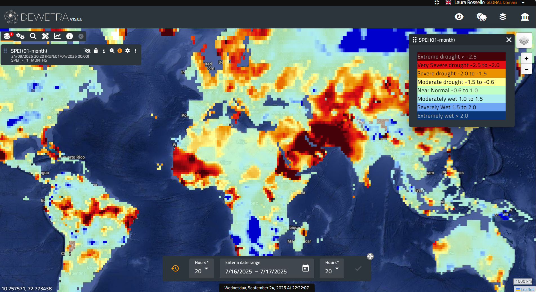Select the drawing and measure tools icon
536x292 pixels.
click(45, 36)
